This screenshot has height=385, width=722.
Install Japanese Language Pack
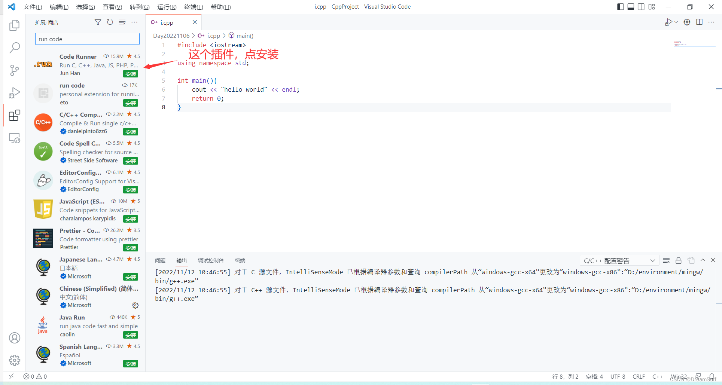(131, 277)
